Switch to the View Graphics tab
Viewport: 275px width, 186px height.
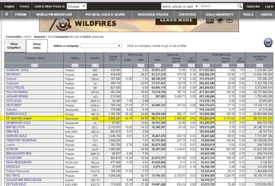pyautogui.click(x=14, y=46)
